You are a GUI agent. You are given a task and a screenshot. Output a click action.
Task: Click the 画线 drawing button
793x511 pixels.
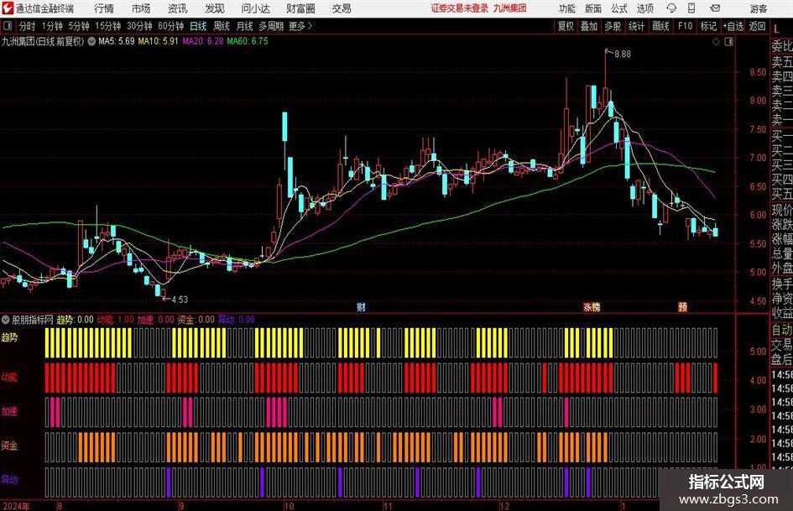coord(660,26)
